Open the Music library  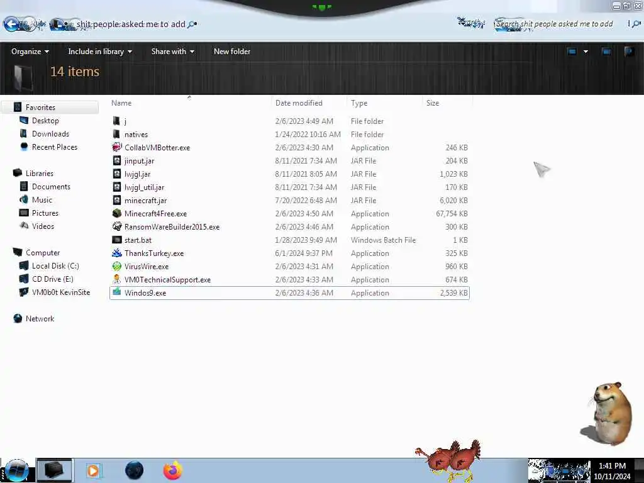42,199
